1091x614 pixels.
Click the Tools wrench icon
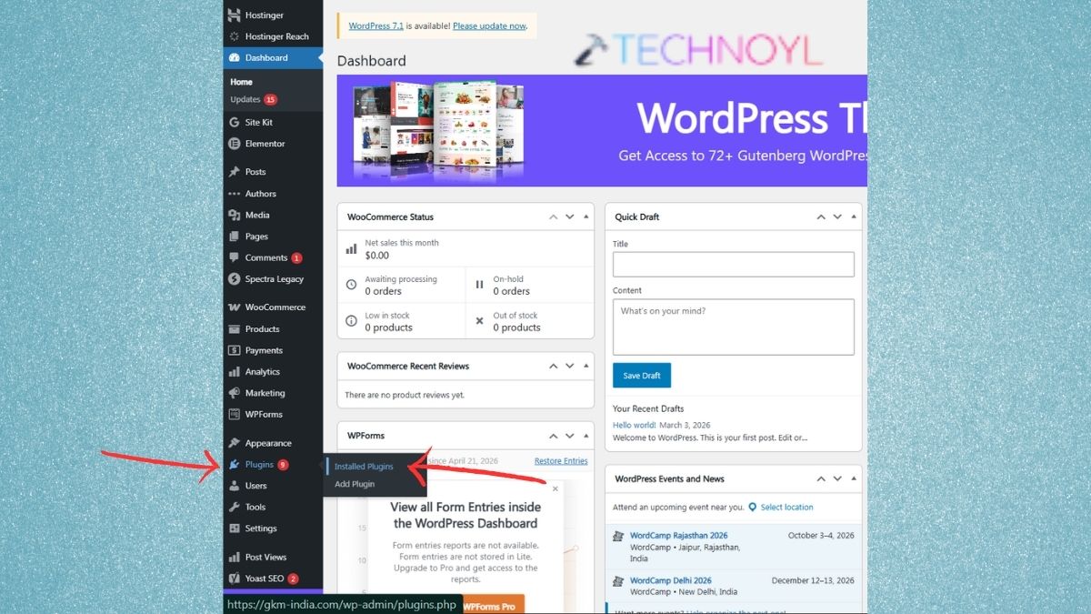click(x=235, y=507)
